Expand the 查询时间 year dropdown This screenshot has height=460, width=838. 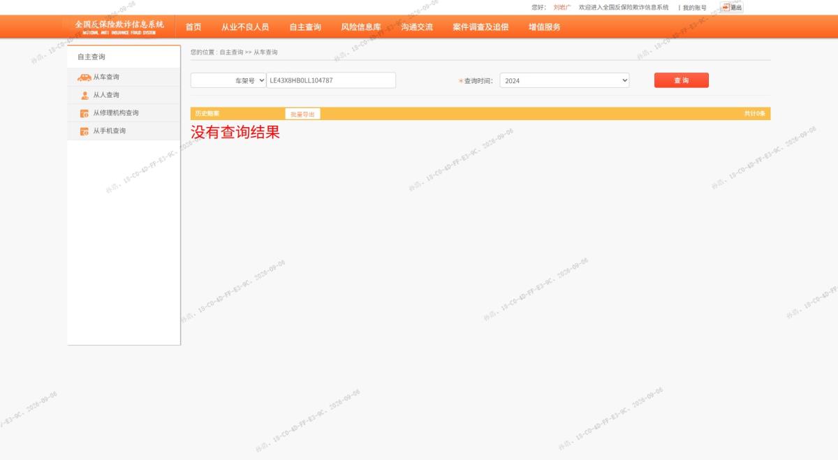(x=564, y=80)
